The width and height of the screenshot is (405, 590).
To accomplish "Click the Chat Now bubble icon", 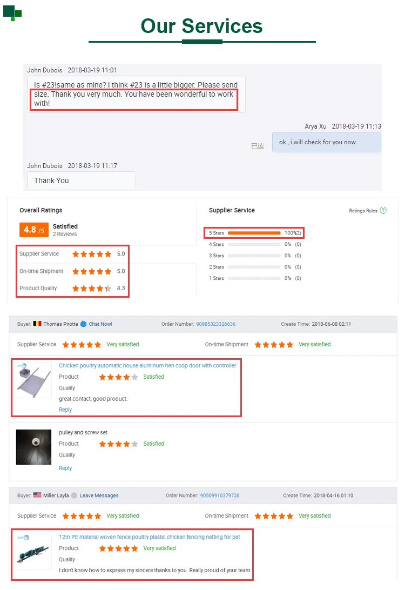I will [84, 324].
